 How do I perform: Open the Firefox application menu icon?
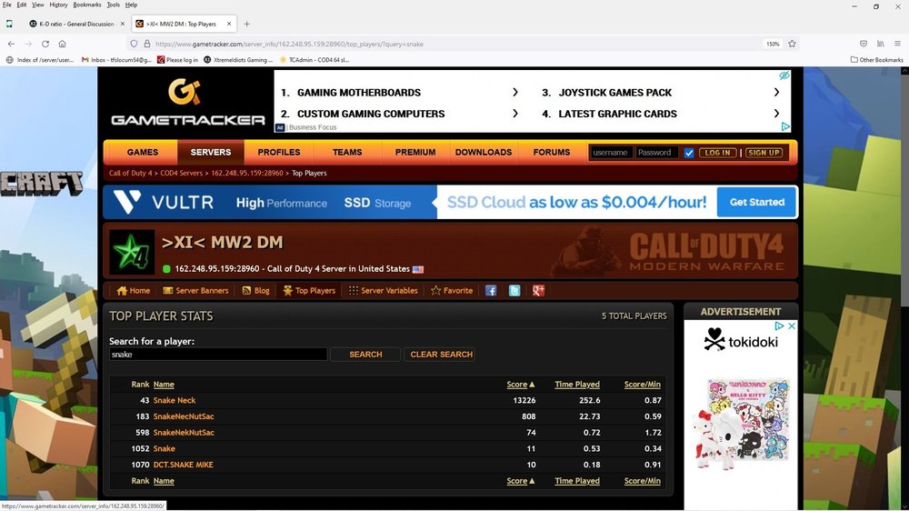(897, 44)
